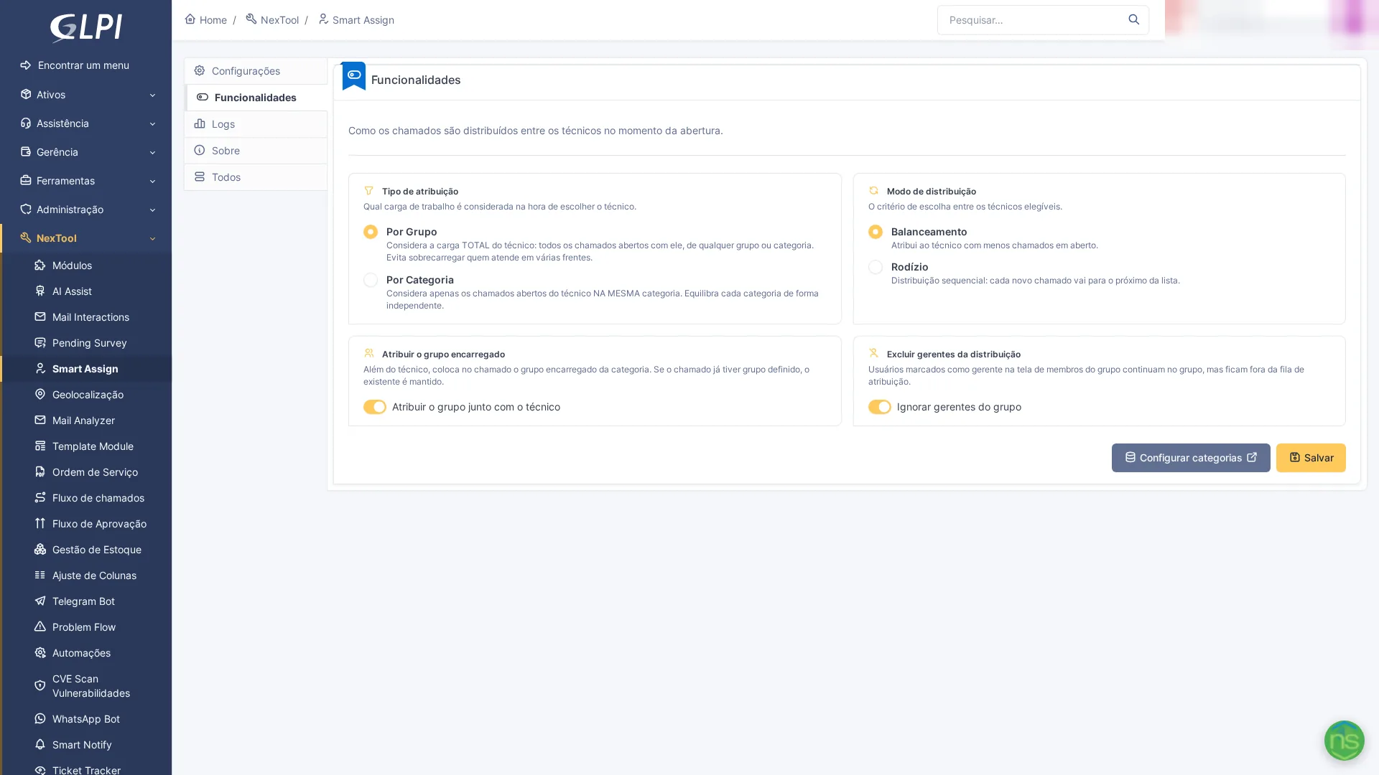The width and height of the screenshot is (1379, 775).
Task: Go to NexTool breadcrumb link
Action: [272, 19]
